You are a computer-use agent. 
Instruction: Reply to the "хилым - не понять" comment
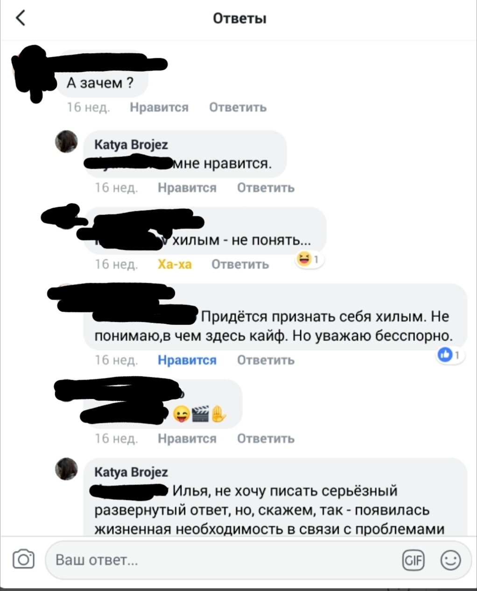(x=240, y=264)
